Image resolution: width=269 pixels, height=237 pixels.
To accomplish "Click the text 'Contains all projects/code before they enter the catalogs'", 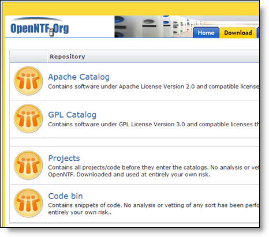I will pyautogui.click(x=128, y=168).
